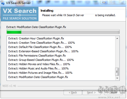
Task: Click status text above the progress bar
Action: [x=36, y=27]
